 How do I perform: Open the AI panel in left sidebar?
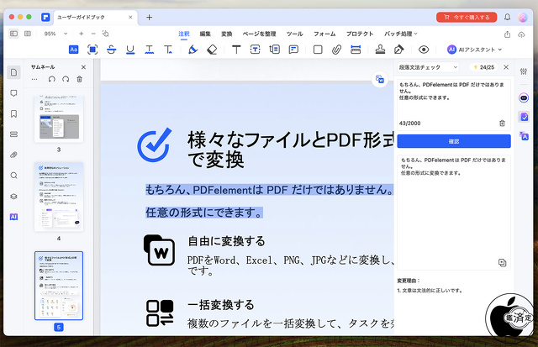click(x=13, y=217)
